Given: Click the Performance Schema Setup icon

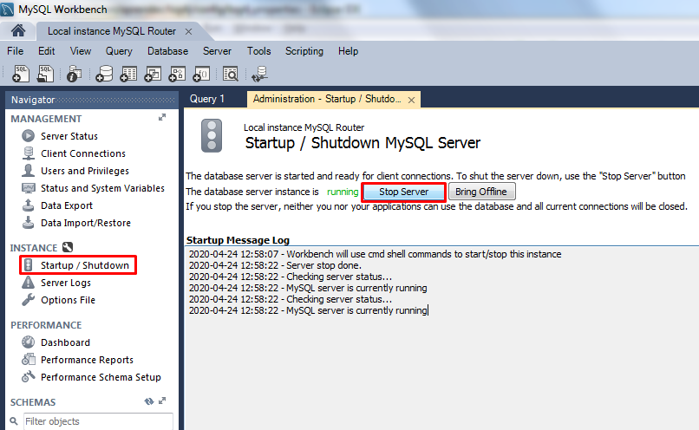Looking at the screenshot, I should (28, 376).
